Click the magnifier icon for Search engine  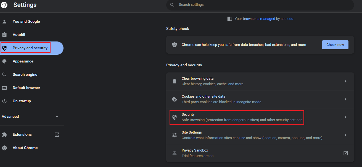pyautogui.click(x=4, y=75)
